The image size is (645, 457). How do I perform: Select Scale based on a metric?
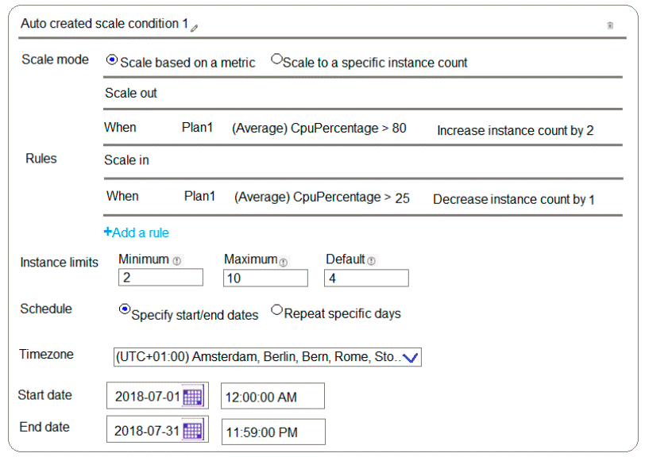tap(112, 60)
